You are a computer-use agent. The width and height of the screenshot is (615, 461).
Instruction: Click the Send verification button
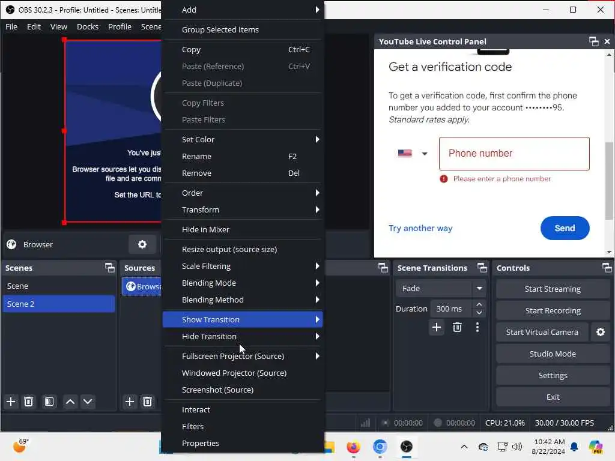(565, 228)
